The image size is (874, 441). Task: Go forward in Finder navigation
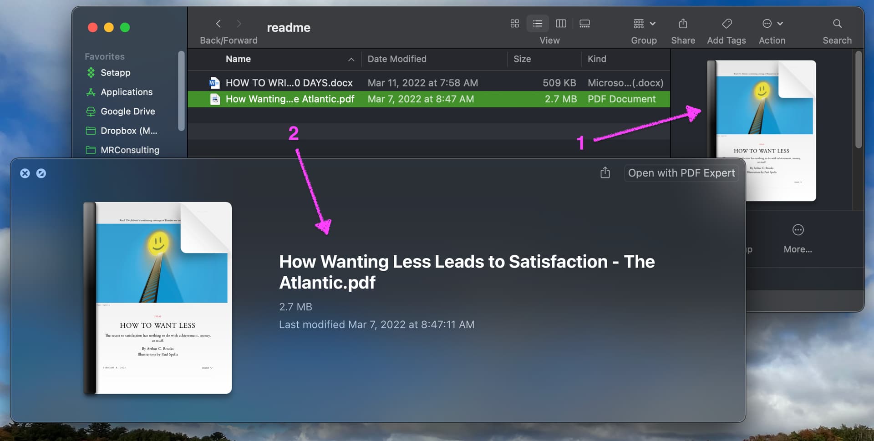click(x=239, y=24)
